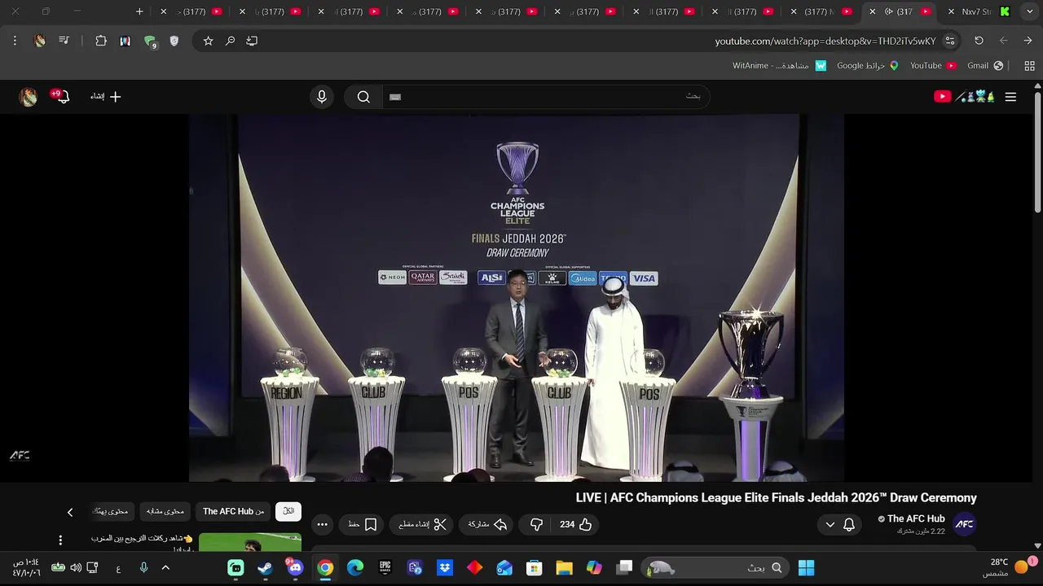The width and height of the screenshot is (1043, 586).
Task: Open File Explorer from the taskbar
Action: [x=564, y=567]
